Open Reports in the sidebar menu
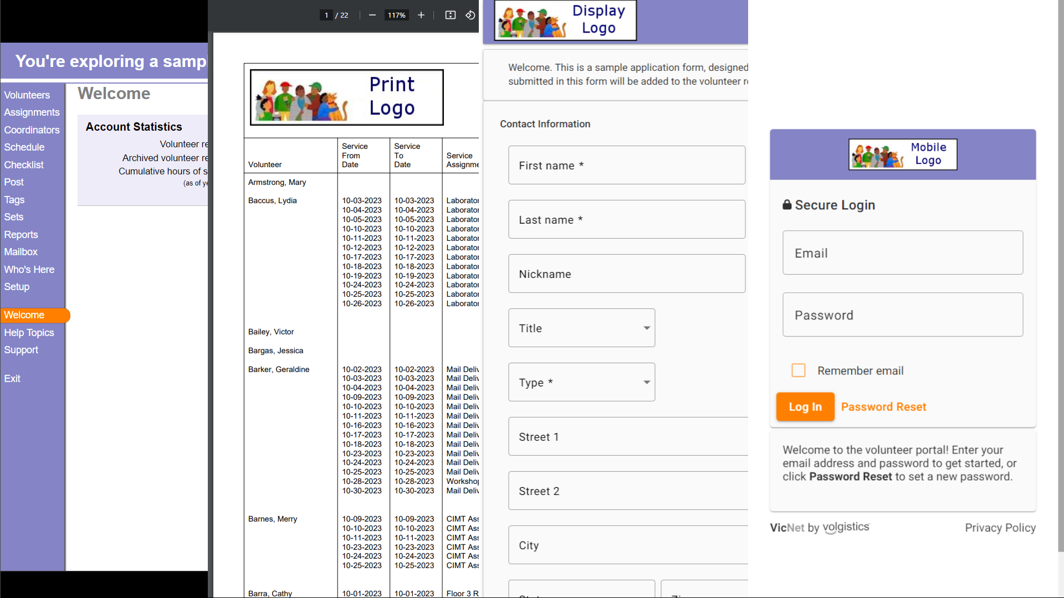This screenshot has height=598, width=1064. (x=21, y=234)
